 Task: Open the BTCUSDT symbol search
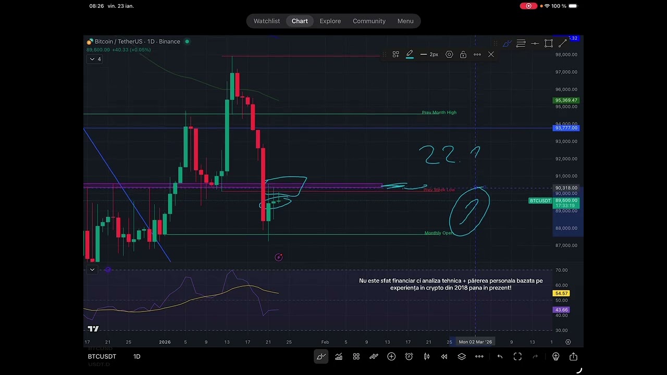coord(102,357)
